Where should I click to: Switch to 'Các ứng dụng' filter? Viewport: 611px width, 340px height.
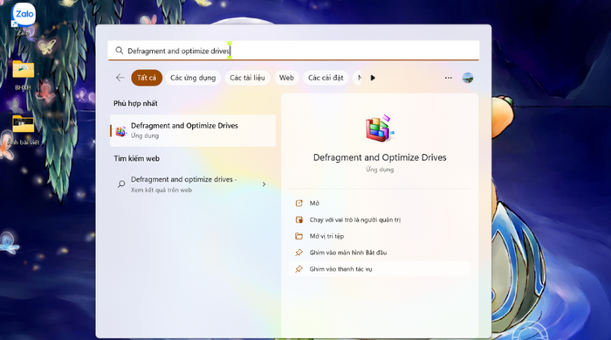(x=193, y=78)
